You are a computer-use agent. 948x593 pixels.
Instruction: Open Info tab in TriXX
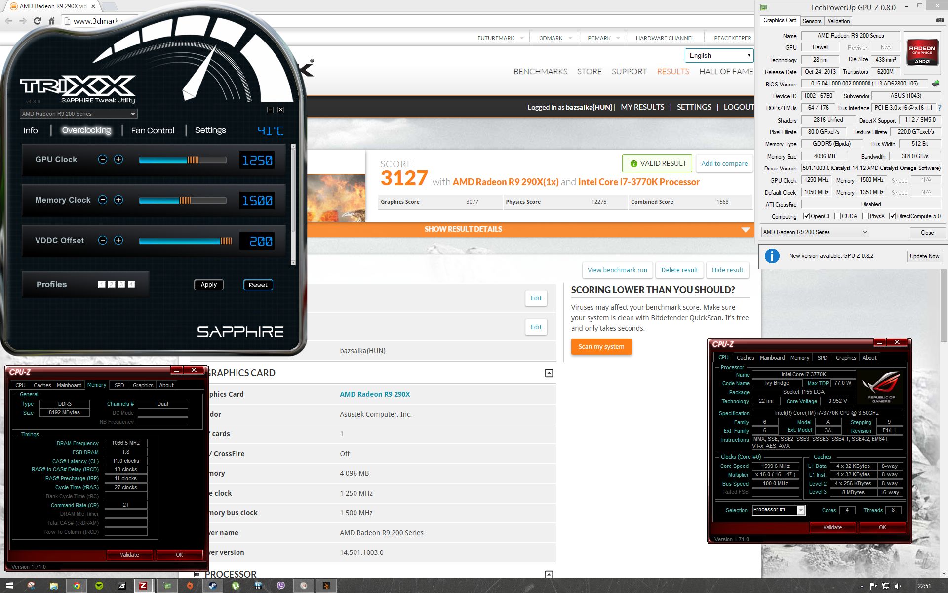pyautogui.click(x=31, y=131)
